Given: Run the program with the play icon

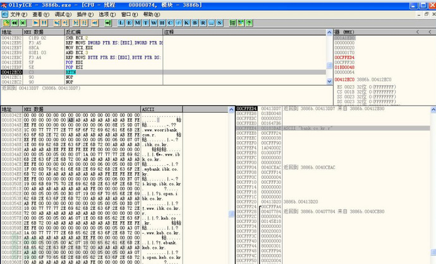Looking at the screenshot, I should point(36,23).
